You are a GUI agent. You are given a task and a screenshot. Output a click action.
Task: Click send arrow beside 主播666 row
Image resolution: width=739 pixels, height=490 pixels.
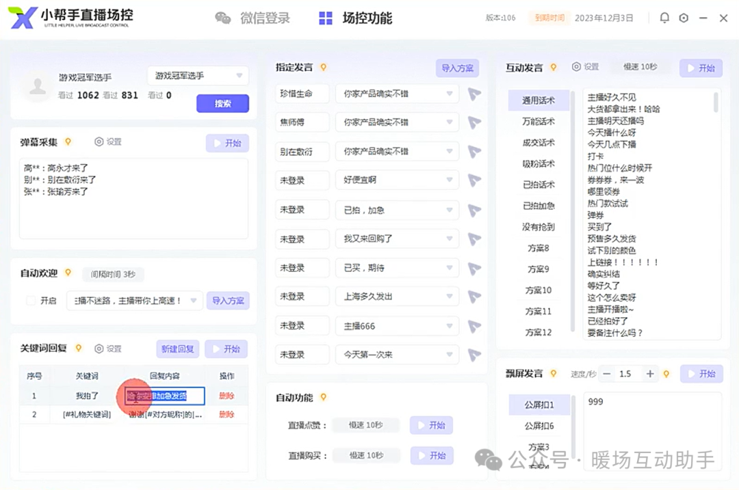[474, 326]
